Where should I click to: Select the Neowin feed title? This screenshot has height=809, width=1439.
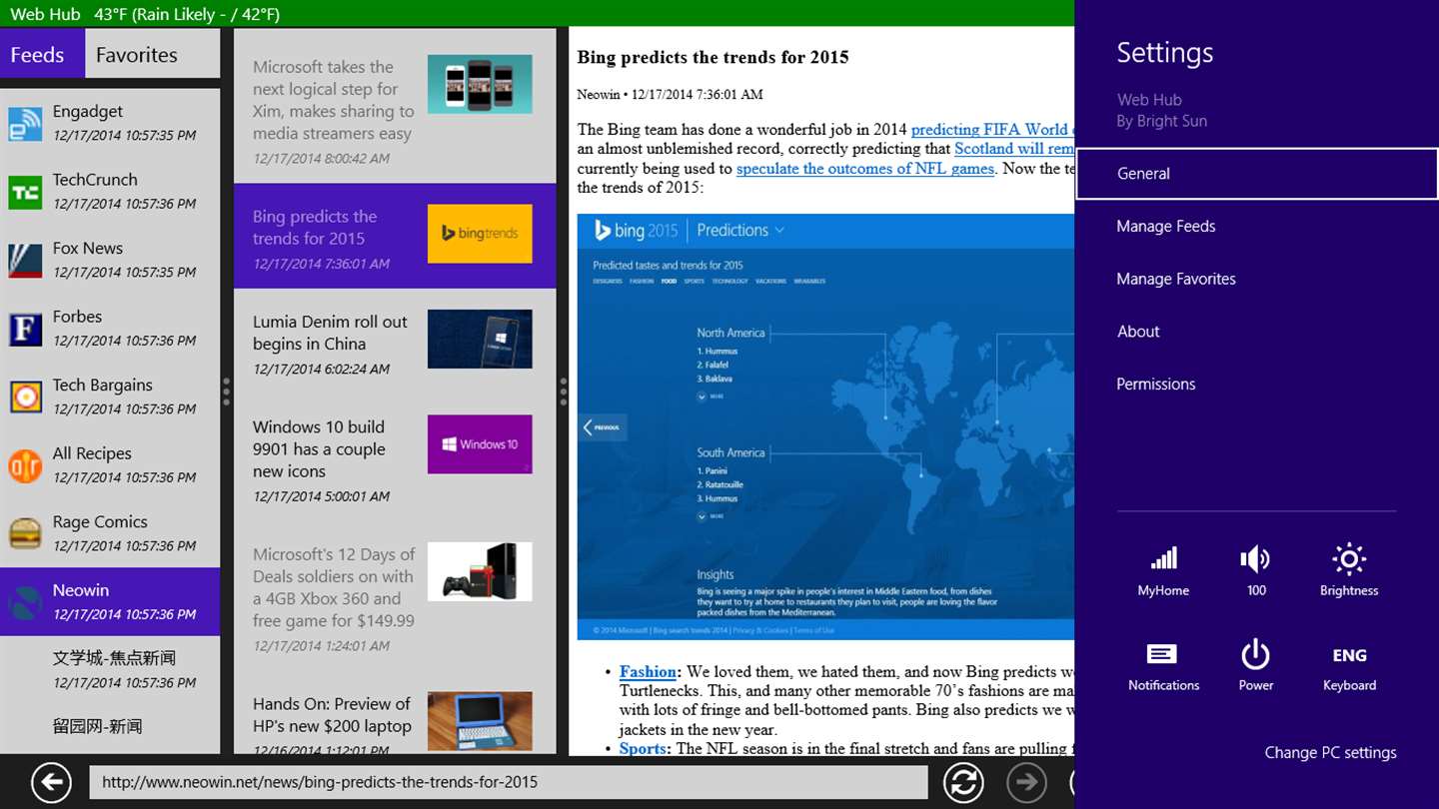click(81, 590)
